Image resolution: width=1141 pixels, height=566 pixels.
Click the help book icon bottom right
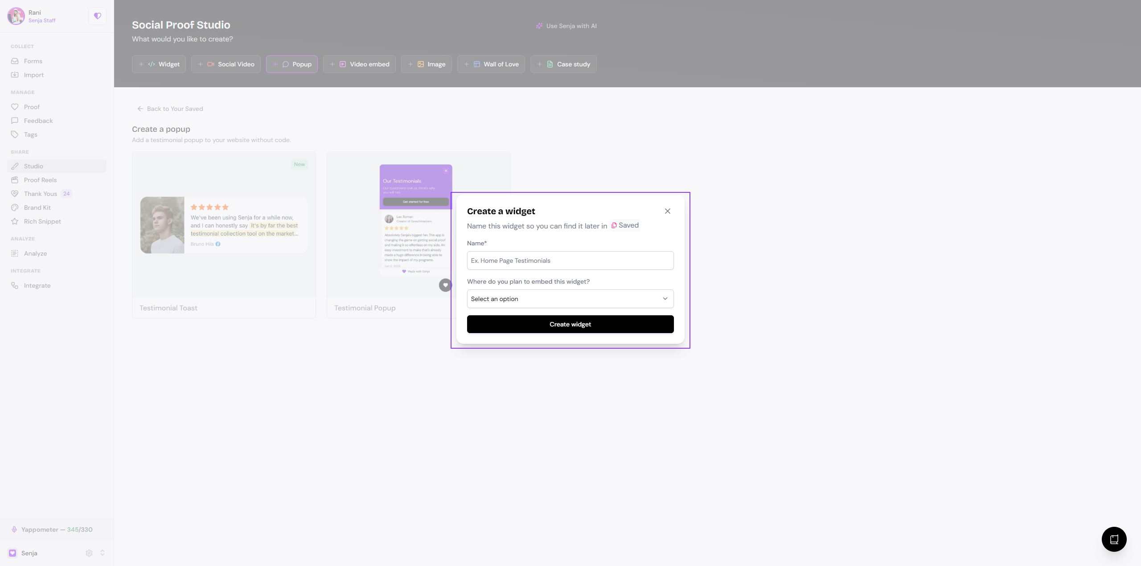[1114, 539]
